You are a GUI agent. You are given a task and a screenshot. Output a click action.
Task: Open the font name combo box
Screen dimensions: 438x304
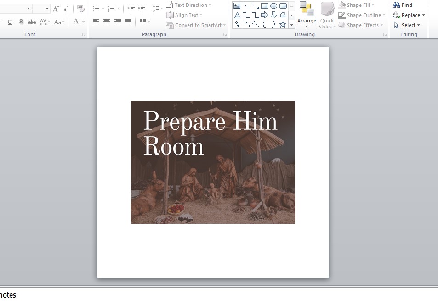click(15, 9)
